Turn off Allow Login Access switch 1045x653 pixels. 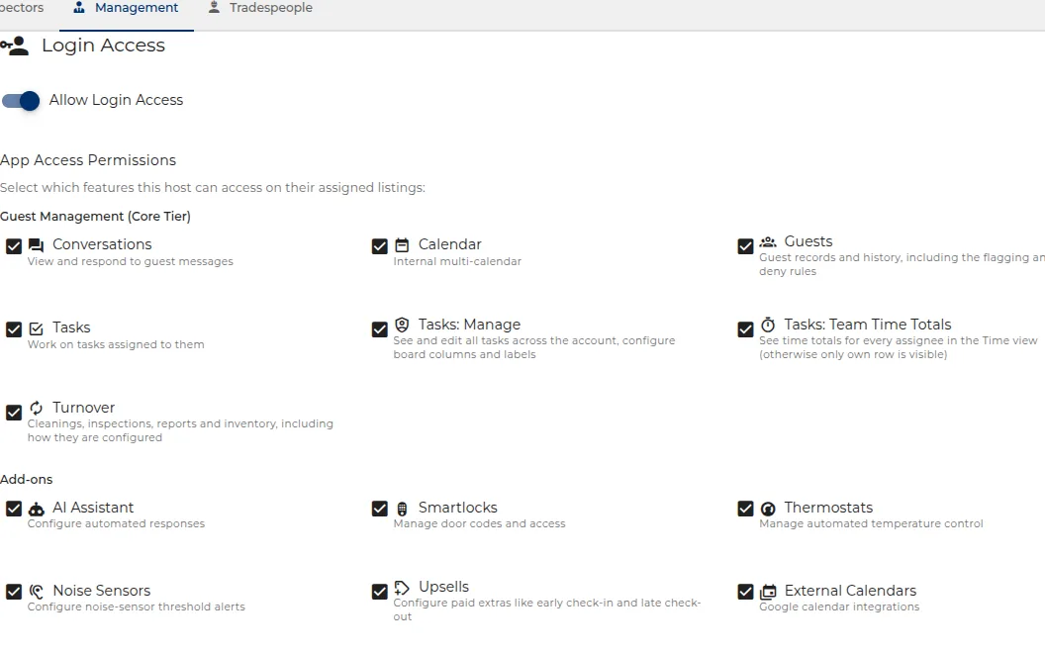click(x=21, y=101)
